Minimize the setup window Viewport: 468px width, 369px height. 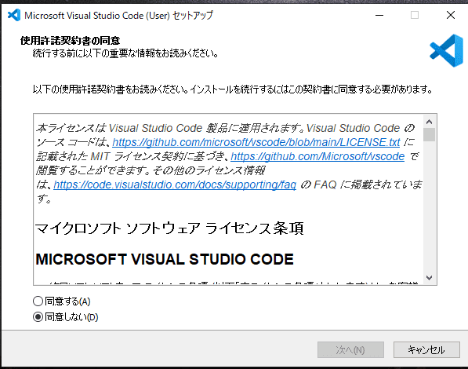[379, 15]
